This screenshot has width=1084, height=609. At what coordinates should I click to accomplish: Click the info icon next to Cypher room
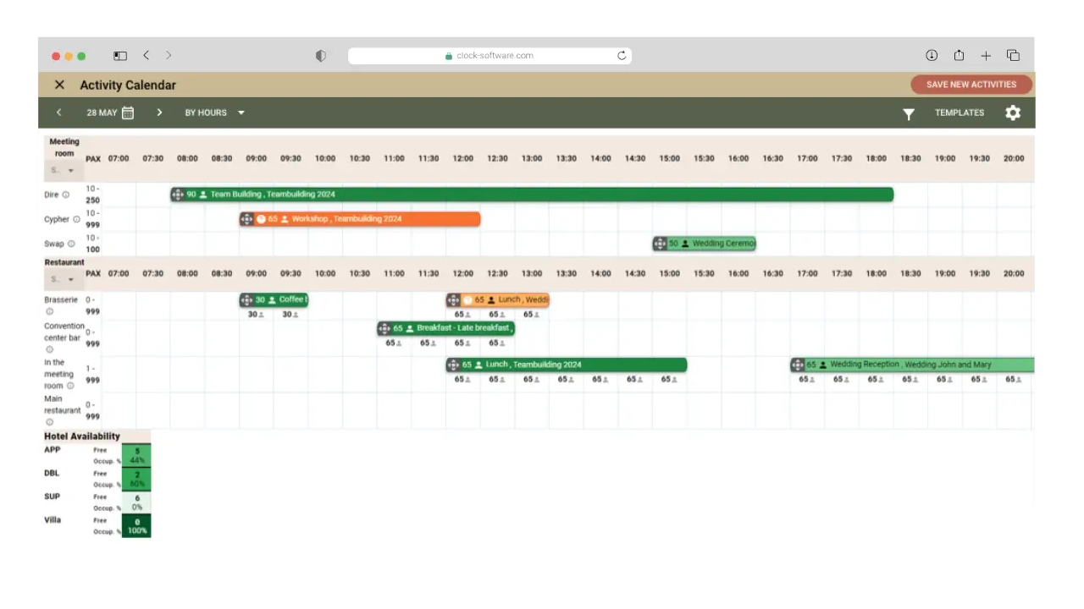pos(76,219)
